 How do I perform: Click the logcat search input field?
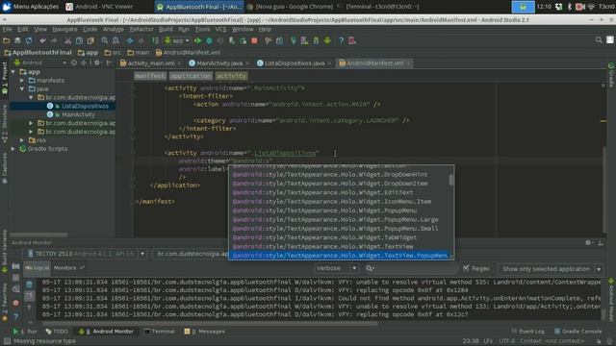point(411,268)
